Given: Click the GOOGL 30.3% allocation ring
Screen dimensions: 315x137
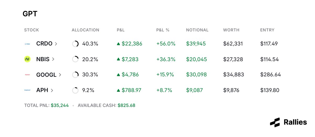Looking at the screenshot, I should 75,75.
